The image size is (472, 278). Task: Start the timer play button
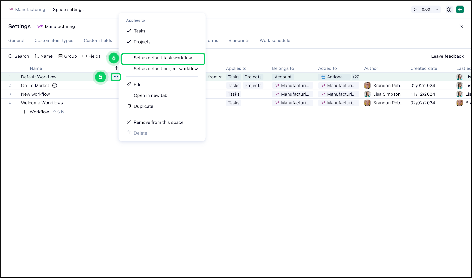(x=415, y=10)
